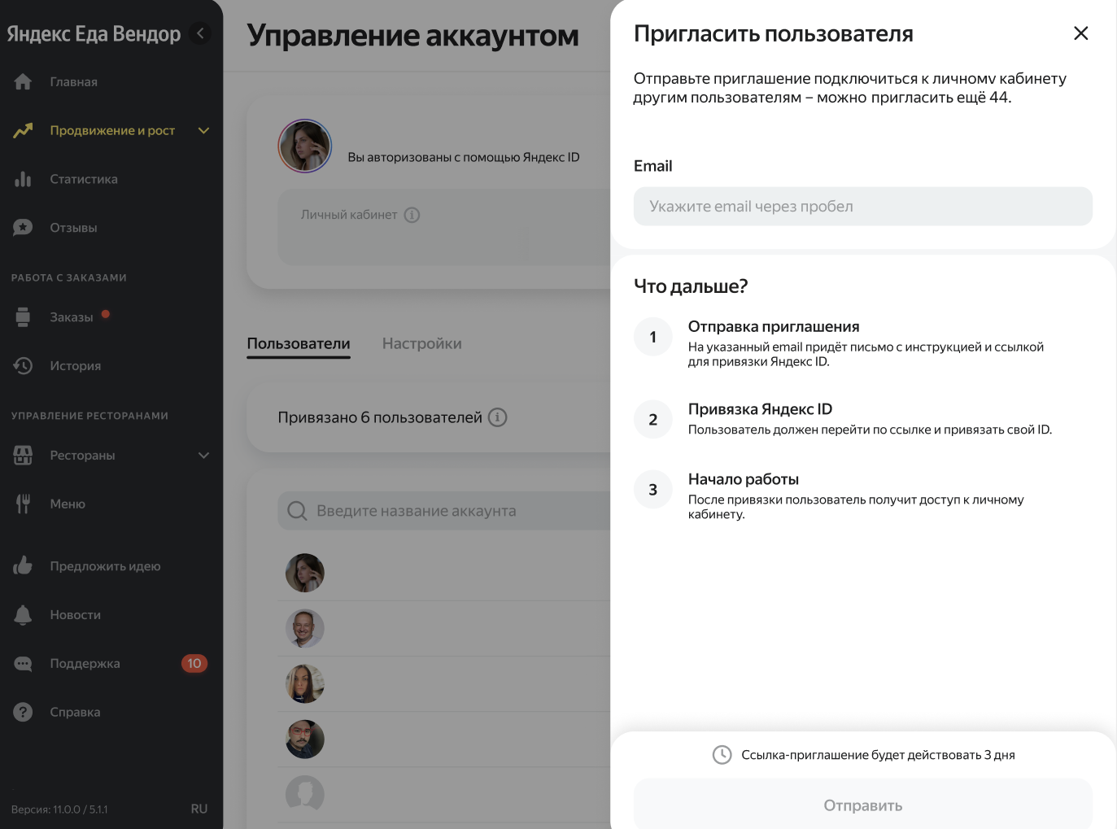Click the Меню fork and knife icon
The width and height of the screenshot is (1117, 829).
tap(23, 504)
